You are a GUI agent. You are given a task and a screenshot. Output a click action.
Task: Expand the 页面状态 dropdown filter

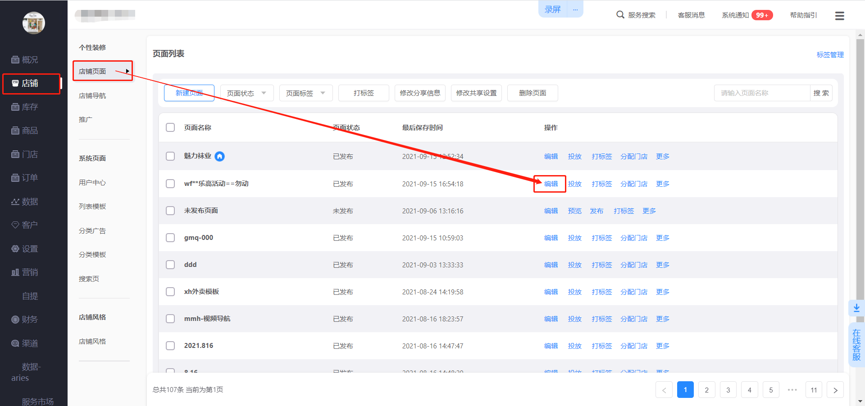tap(247, 93)
